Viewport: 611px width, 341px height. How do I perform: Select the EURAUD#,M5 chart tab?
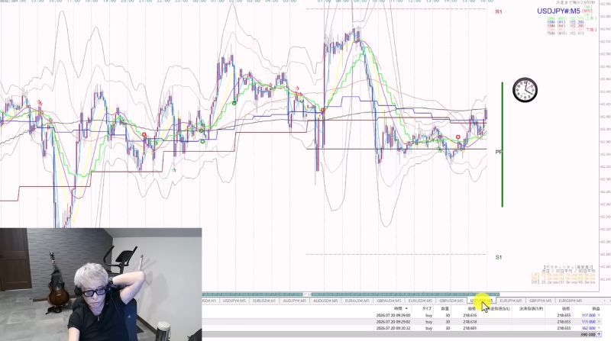[x=357, y=301]
